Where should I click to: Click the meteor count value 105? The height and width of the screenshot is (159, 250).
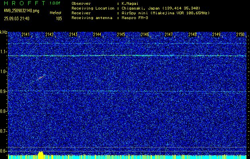[59, 19]
